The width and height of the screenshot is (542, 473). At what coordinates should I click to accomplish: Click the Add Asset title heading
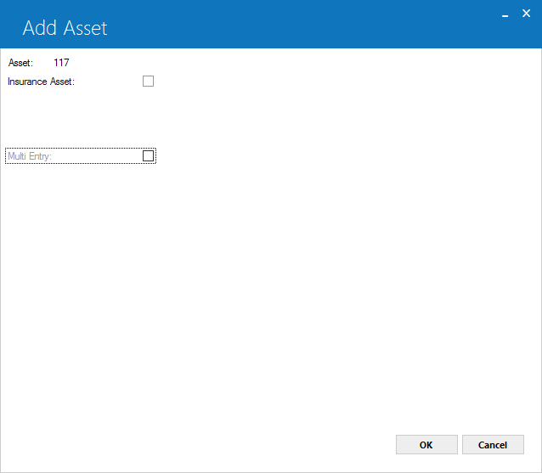(x=65, y=28)
